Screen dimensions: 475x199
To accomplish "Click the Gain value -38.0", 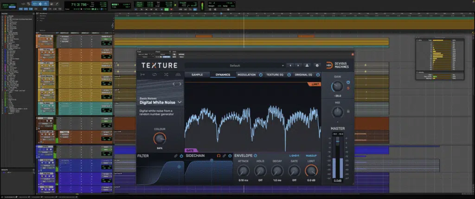I will pos(337,96).
